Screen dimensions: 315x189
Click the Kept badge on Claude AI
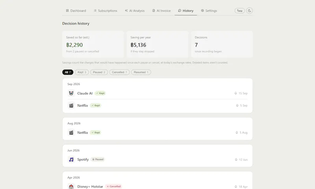[100, 93]
